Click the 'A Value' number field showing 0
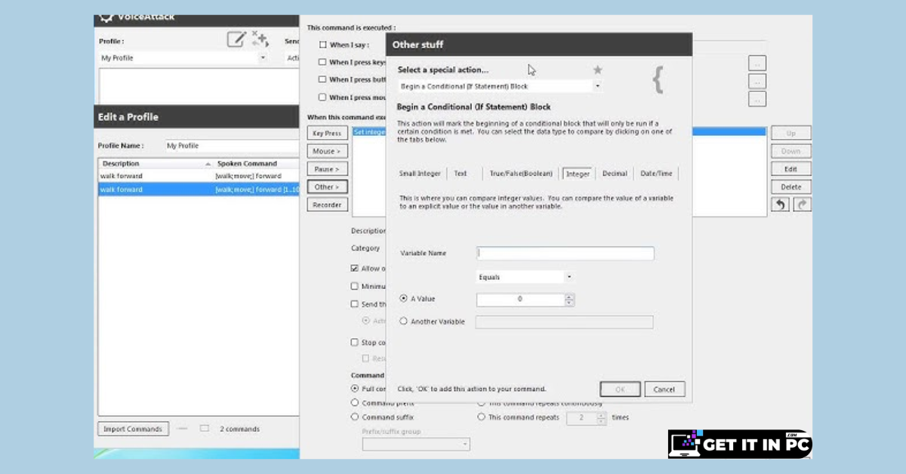This screenshot has height=474, width=906. (521, 300)
